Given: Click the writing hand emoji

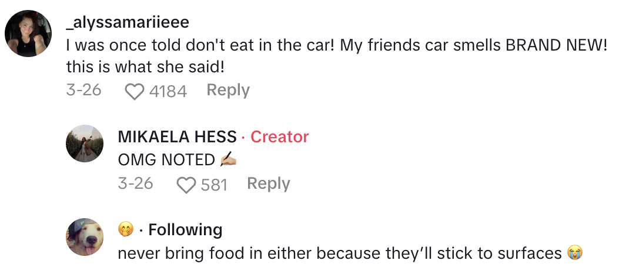Looking at the screenshot, I should point(228,160).
